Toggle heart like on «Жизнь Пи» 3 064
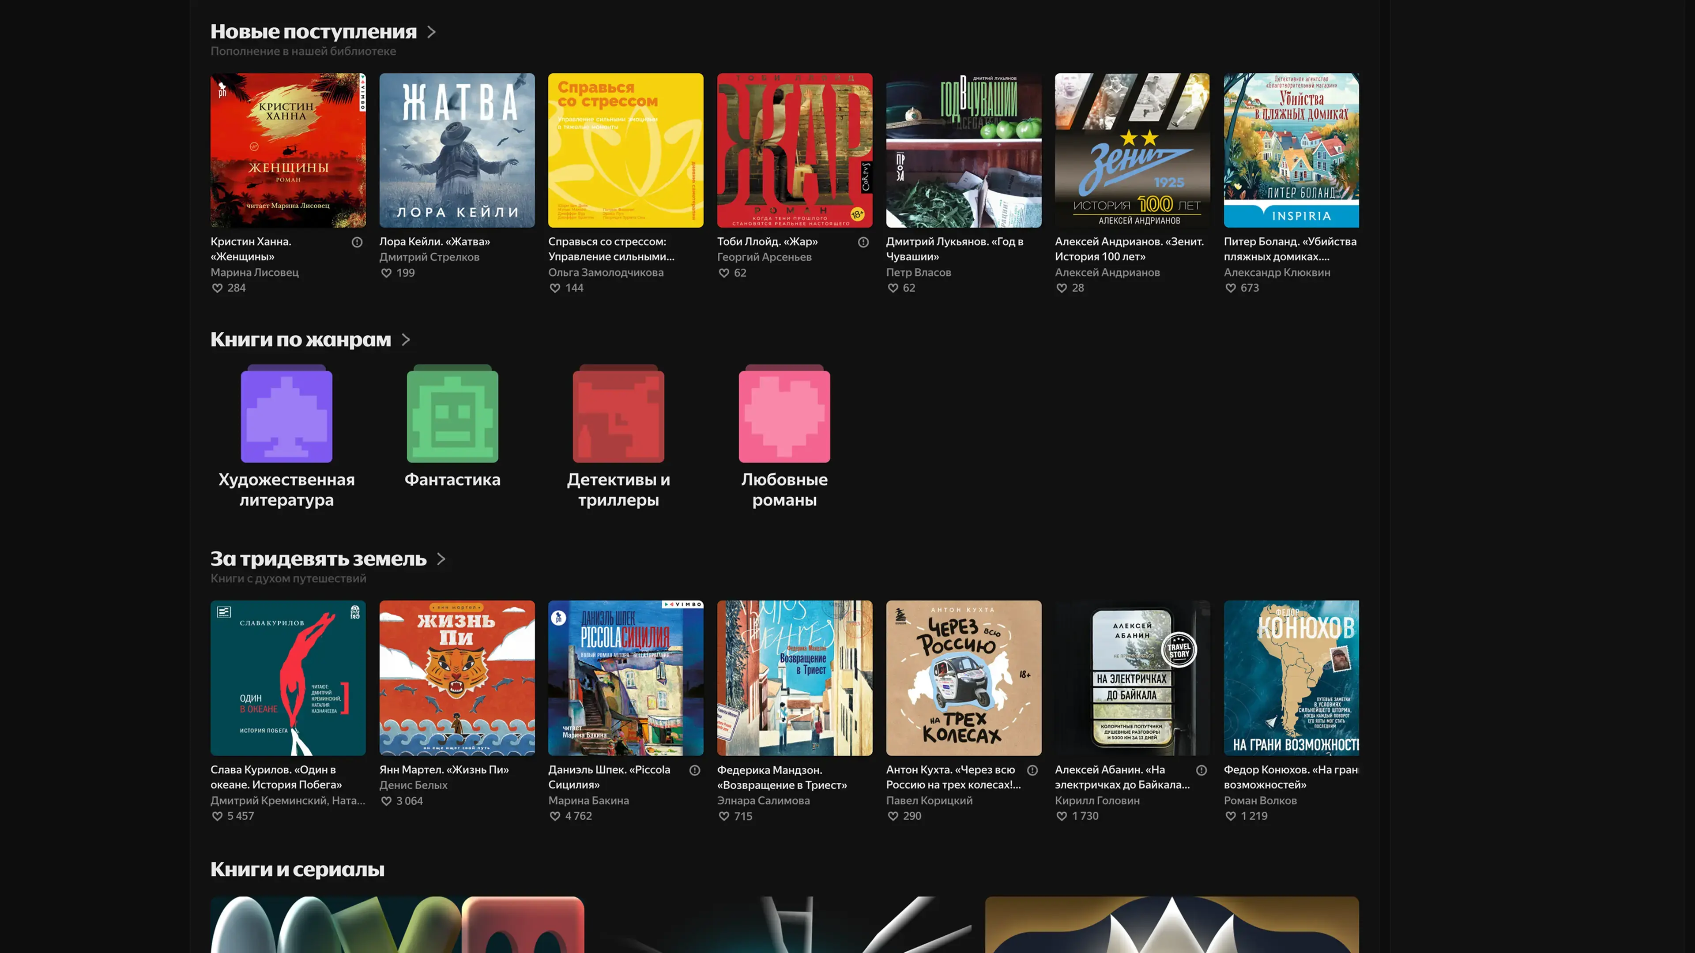The width and height of the screenshot is (1695, 953). pyautogui.click(x=386, y=801)
